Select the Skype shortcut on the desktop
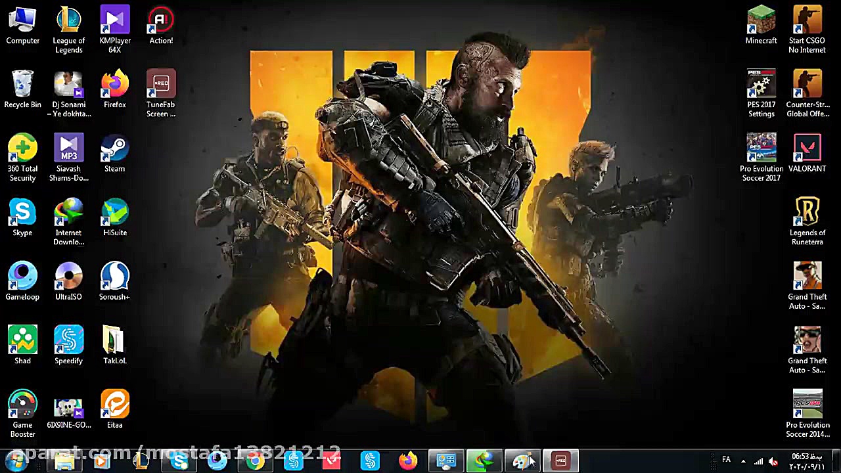Image resolution: width=841 pixels, height=473 pixels. click(22, 217)
